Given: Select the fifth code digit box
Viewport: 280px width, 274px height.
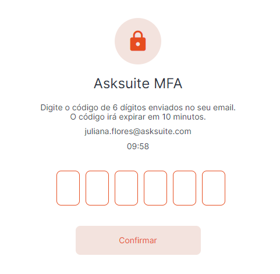Looking at the screenshot, I should 185,188.
